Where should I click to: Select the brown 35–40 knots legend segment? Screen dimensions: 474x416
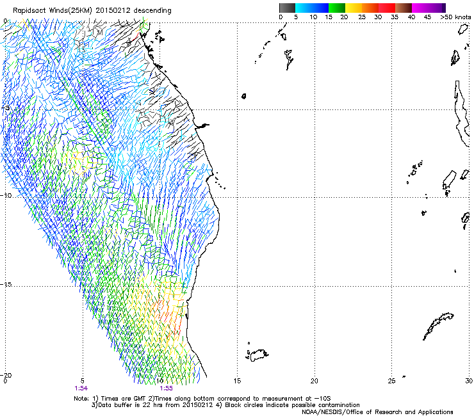tap(404, 8)
